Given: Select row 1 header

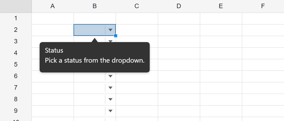Looking at the screenshot, I should click(x=16, y=18).
